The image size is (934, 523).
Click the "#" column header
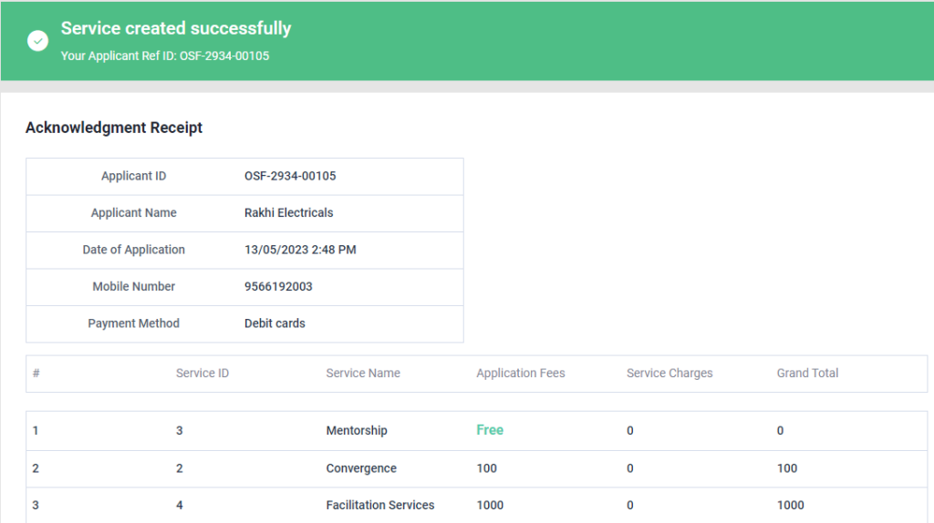[x=36, y=373]
